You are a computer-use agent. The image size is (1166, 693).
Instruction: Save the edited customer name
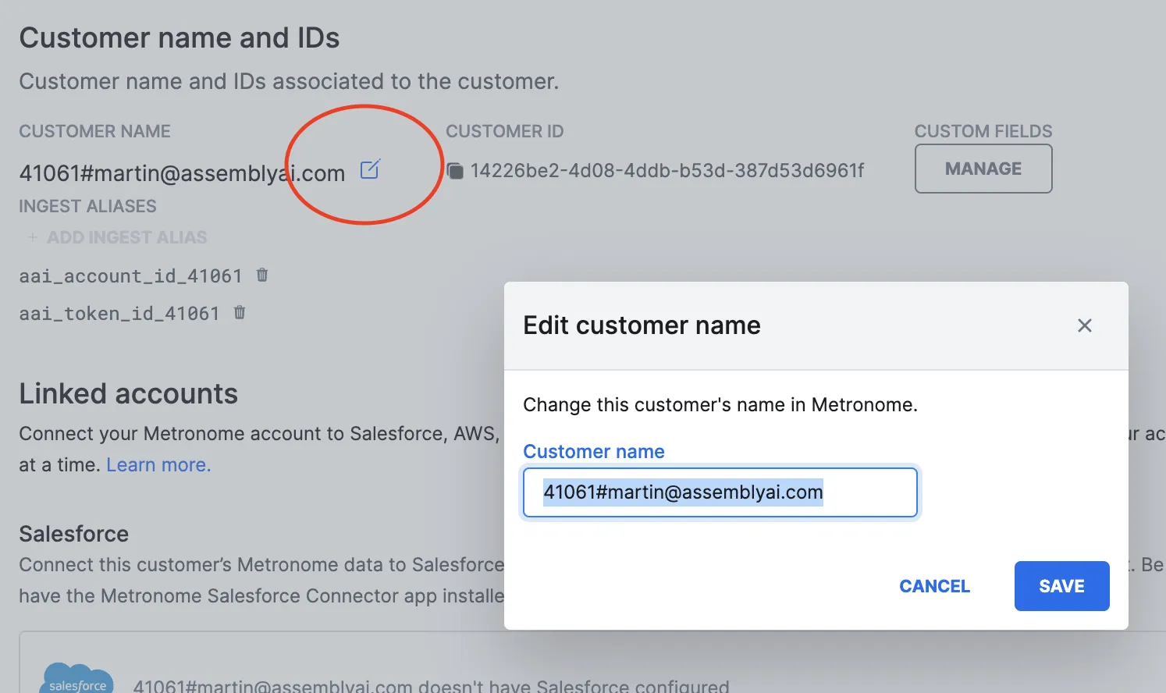coord(1061,586)
